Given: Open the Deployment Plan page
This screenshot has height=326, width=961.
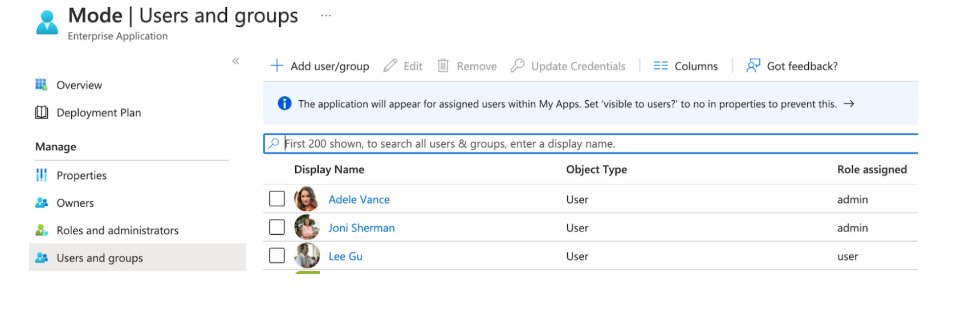Looking at the screenshot, I should 99,113.
